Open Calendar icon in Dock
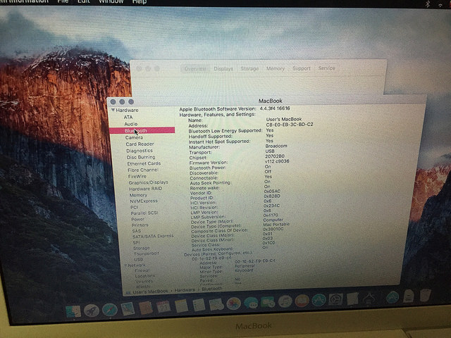 point(163,307)
